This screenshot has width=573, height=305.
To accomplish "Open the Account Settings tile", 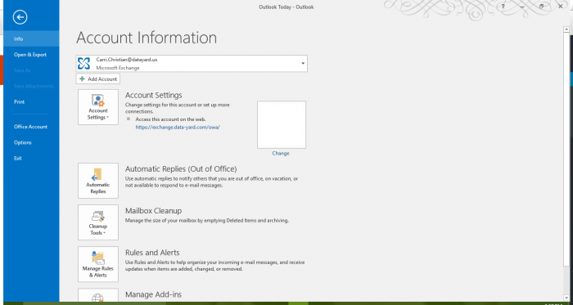I will 98,107.
